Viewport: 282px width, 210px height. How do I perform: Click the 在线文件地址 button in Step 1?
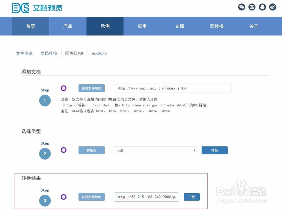pyautogui.click(x=91, y=88)
